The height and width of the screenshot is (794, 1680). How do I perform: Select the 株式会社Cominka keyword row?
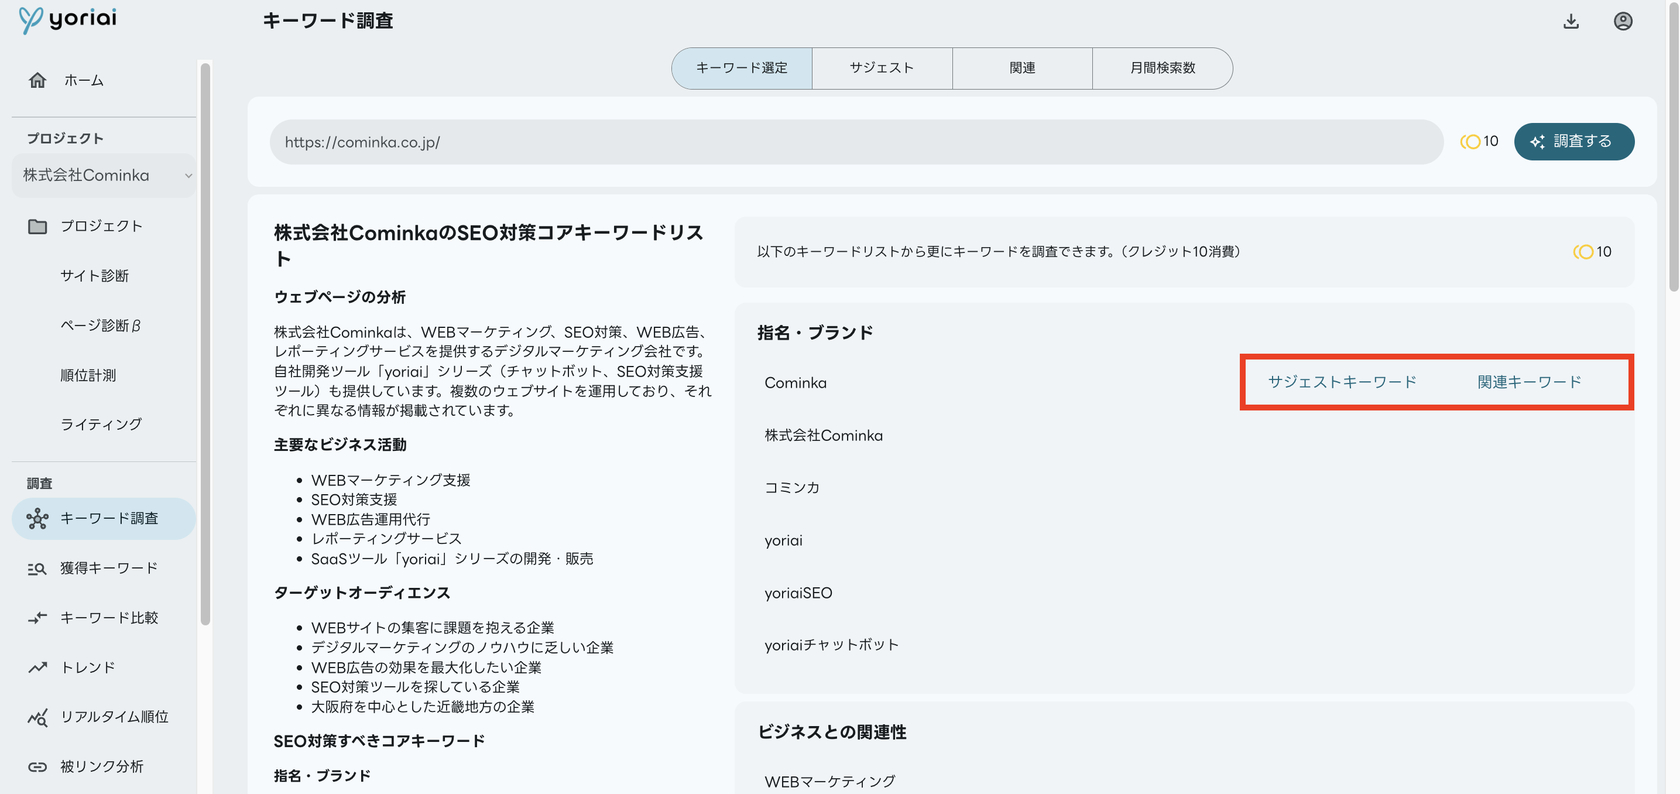point(1184,435)
